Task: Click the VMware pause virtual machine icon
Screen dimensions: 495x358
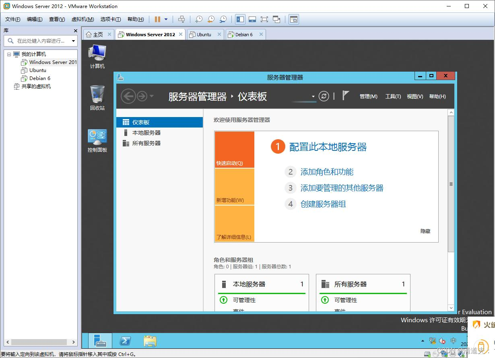Action: (x=157, y=19)
